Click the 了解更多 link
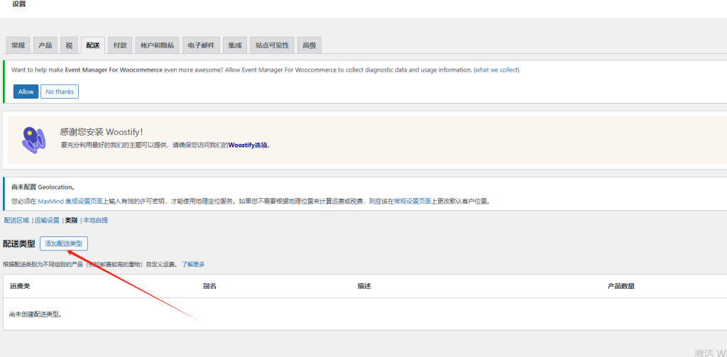 [x=193, y=265]
